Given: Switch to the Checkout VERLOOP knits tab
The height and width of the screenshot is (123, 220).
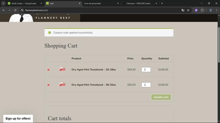Looking at the screenshot, I should click(138, 3).
